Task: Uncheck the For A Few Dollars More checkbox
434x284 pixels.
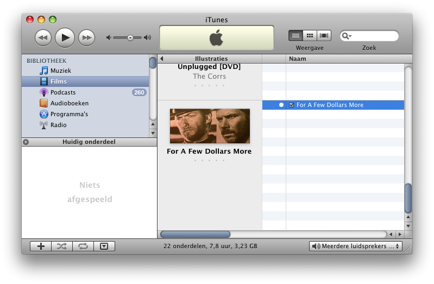Action: click(x=292, y=105)
